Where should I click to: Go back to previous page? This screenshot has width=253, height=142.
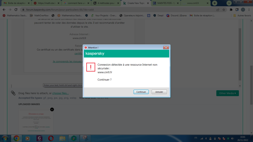pyautogui.click(x=4, y=10)
